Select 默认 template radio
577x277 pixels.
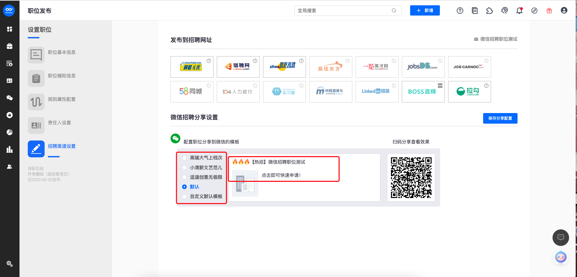184,187
